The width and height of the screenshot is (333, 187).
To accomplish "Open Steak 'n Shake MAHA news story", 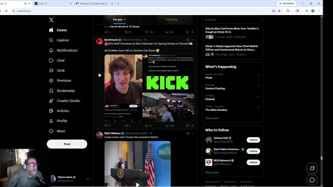I will pos(233,50).
